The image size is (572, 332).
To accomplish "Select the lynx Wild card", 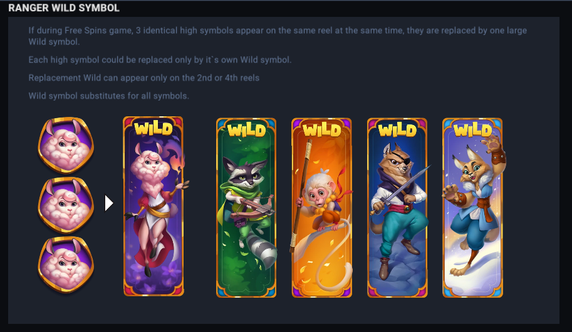I will [473, 208].
